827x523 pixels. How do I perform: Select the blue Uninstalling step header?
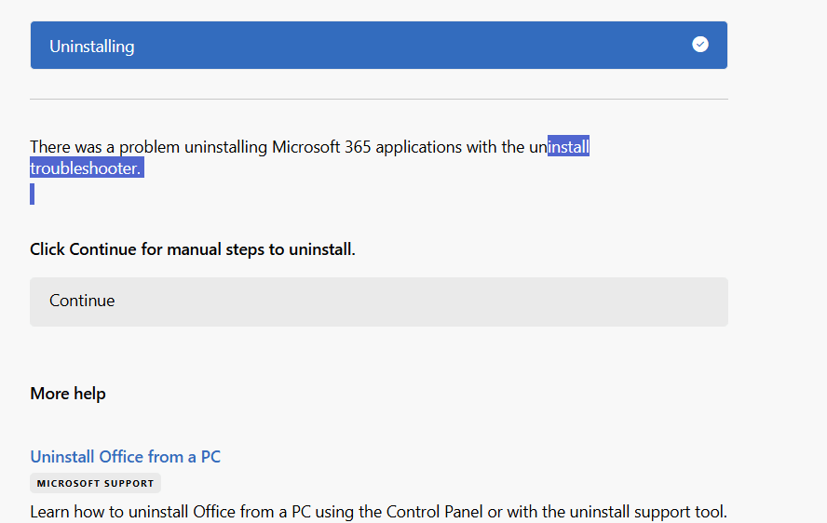(x=379, y=45)
